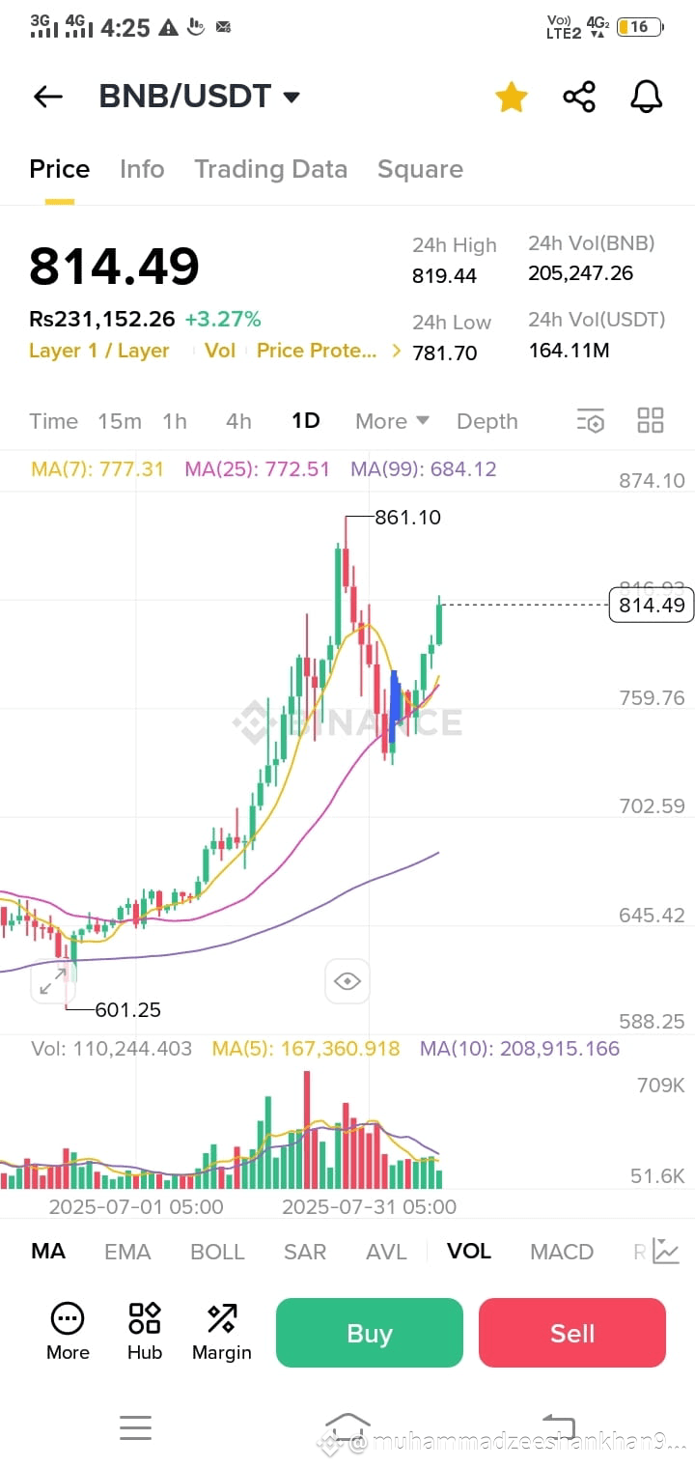Select the 1h interval
This screenshot has width=695, height=1468.
(x=175, y=421)
